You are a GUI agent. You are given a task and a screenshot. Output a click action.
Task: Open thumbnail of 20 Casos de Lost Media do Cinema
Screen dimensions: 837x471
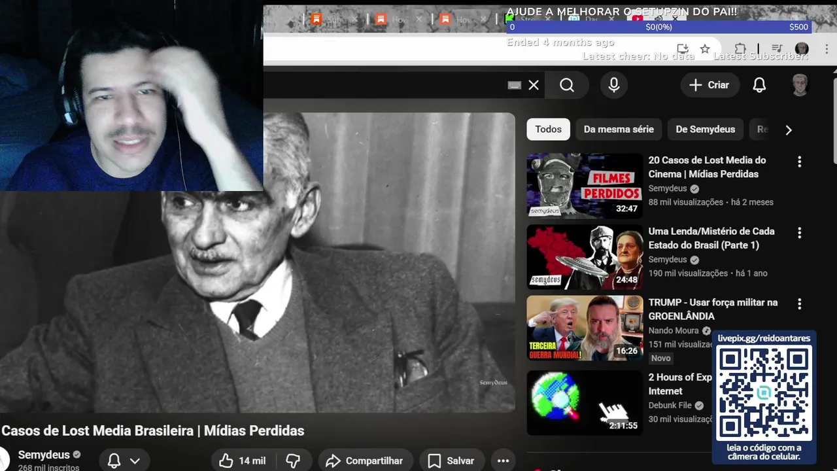pyautogui.click(x=585, y=186)
